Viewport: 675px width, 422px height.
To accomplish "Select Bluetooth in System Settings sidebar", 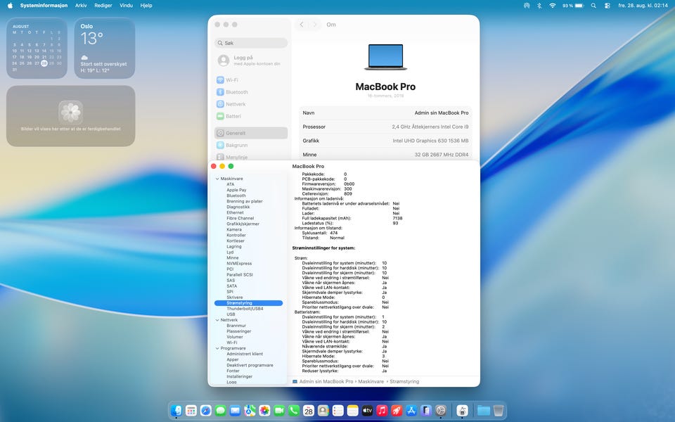I will coord(251,92).
